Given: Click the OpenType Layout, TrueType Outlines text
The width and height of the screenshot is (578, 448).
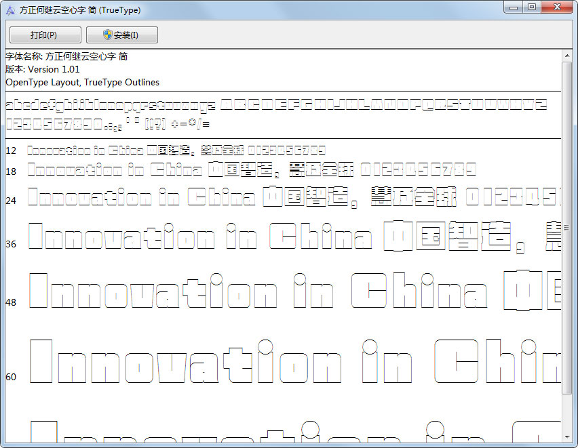Looking at the screenshot, I should tap(81, 82).
